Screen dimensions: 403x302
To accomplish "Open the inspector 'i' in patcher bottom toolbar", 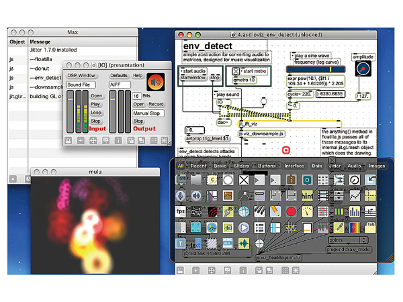I will tap(243, 270).
